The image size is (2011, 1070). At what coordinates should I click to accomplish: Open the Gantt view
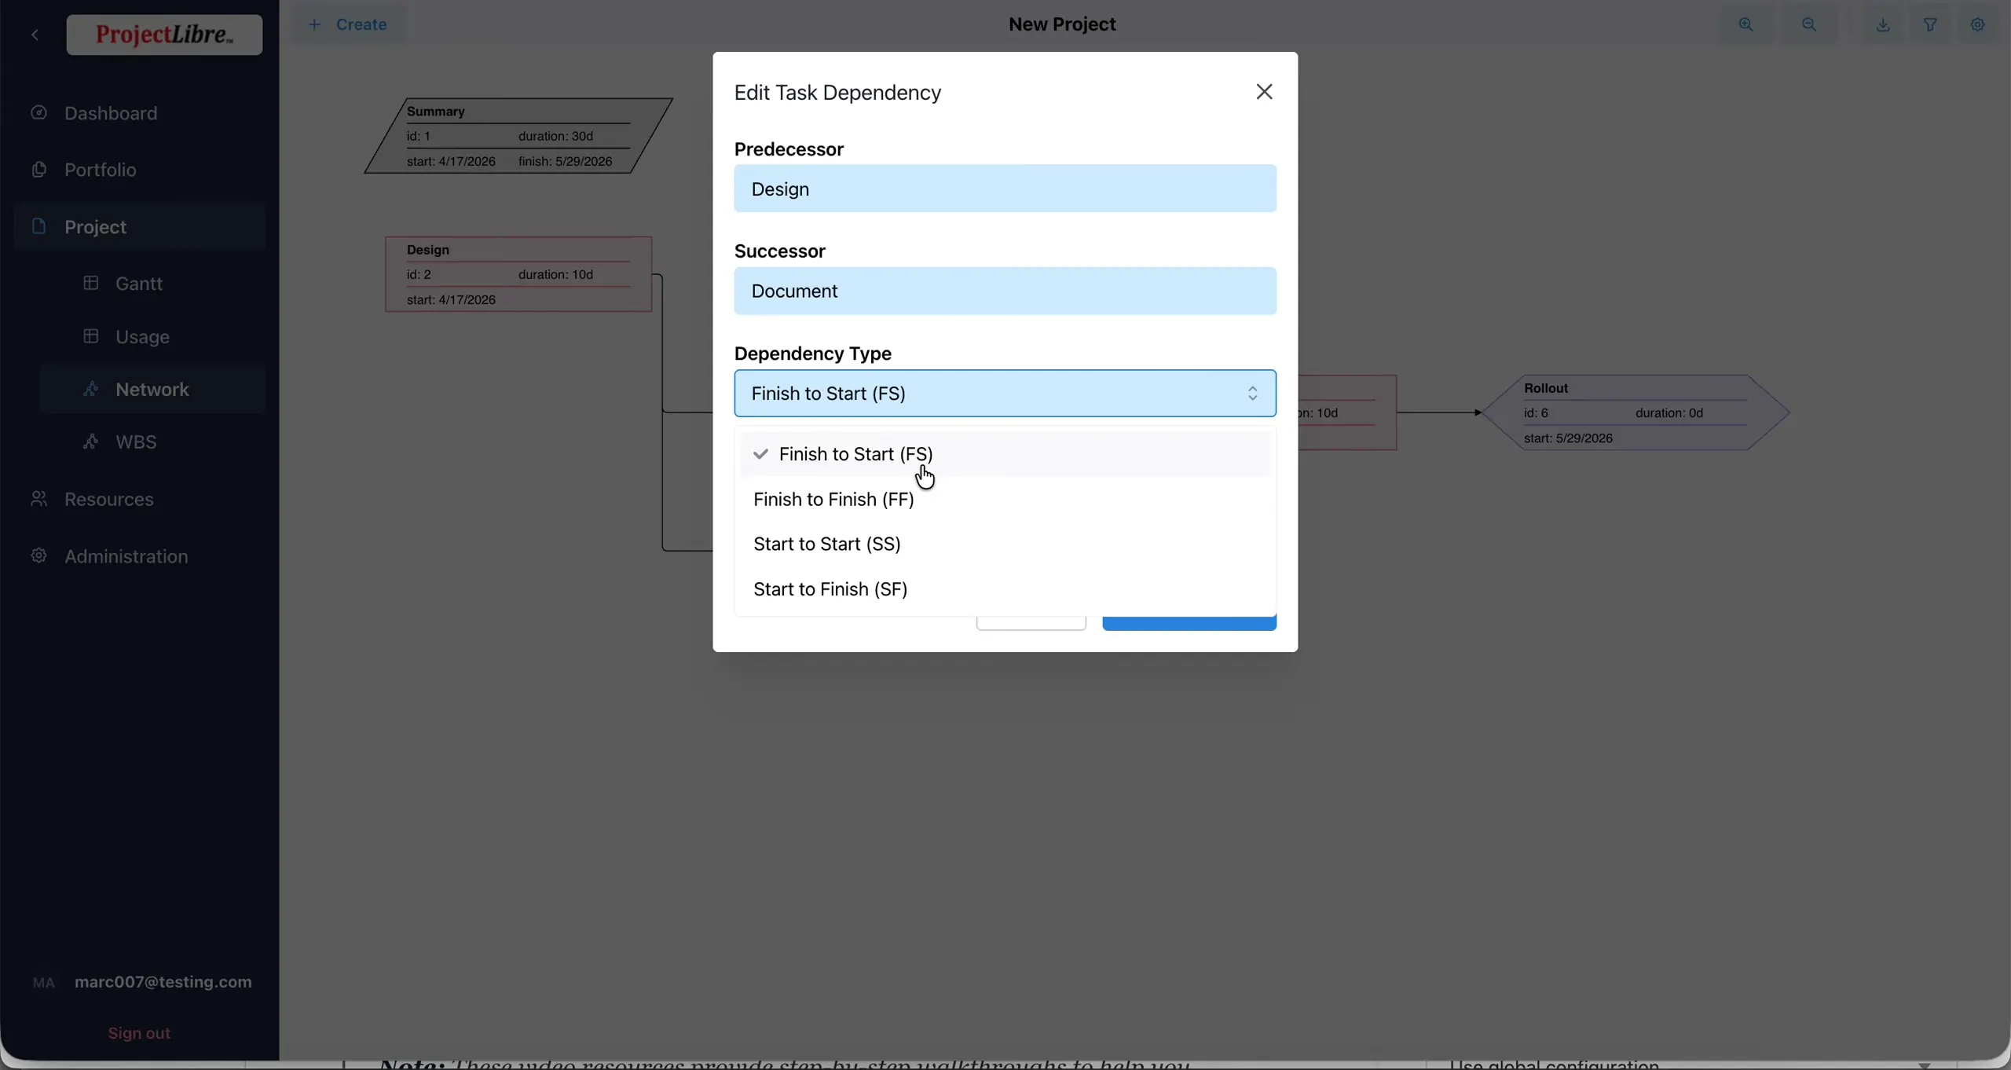[139, 284]
